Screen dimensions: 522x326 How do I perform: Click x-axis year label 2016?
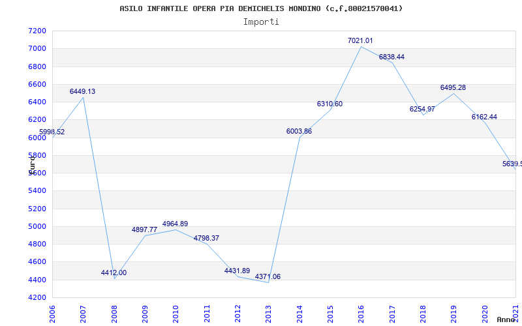[x=361, y=314]
